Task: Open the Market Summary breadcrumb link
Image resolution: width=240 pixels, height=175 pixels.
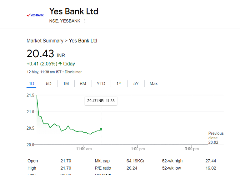Action: pyautogui.click(x=45, y=41)
